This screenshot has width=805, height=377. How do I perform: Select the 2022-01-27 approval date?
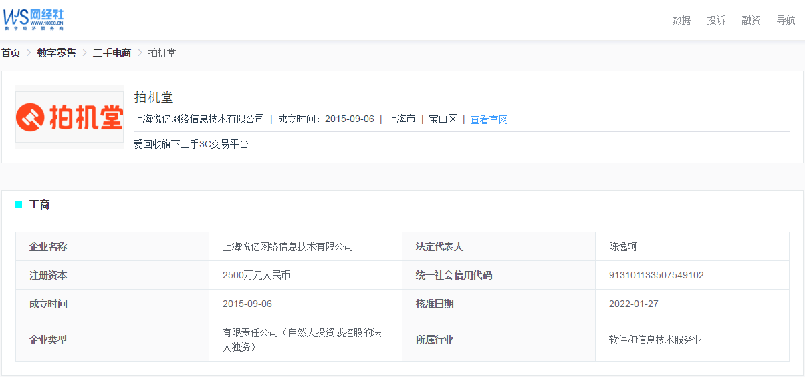pos(634,304)
